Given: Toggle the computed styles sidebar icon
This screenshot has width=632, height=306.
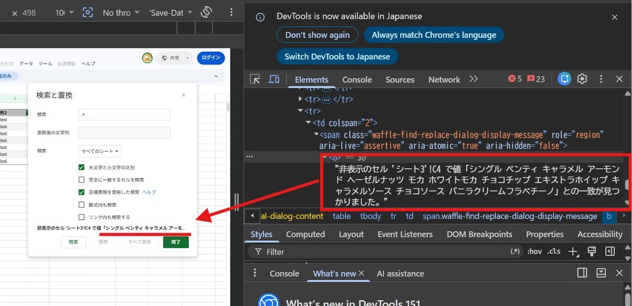Looking at the screenshot, I should 610,251.
